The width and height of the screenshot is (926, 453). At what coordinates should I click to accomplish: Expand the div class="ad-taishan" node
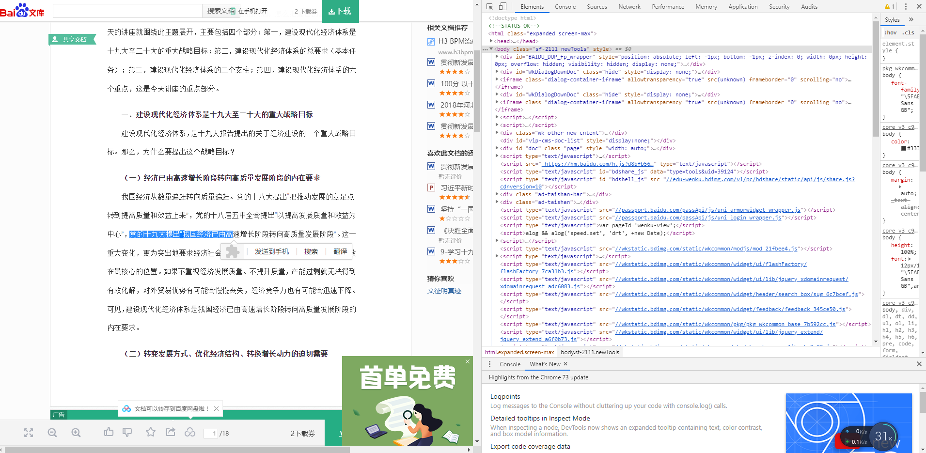tap(497, 202)
